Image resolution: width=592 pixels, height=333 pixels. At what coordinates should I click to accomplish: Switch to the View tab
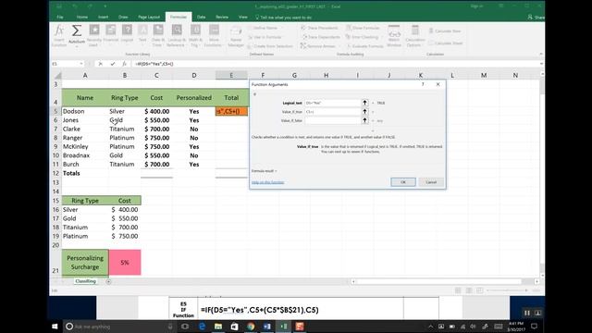point(242,17)
